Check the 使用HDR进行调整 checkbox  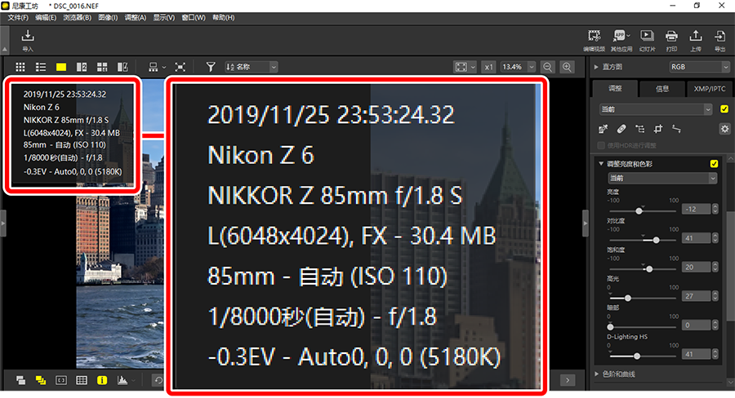tap(601, 146)
